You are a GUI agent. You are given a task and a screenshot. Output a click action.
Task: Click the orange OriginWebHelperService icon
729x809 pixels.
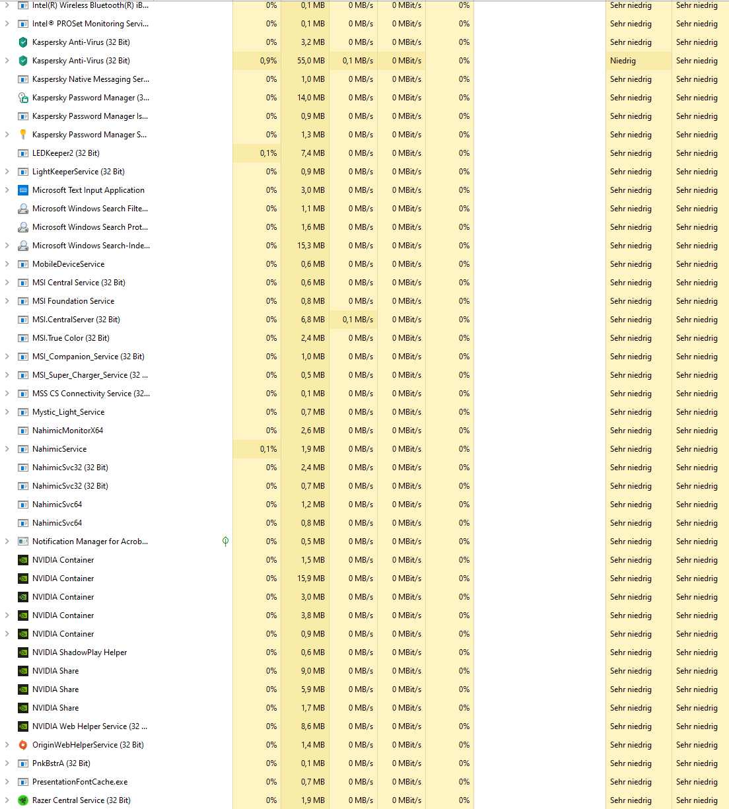[x=23, y=745]
